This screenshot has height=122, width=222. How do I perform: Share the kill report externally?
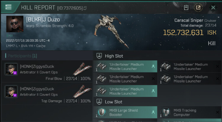click(x=198, y=7)
